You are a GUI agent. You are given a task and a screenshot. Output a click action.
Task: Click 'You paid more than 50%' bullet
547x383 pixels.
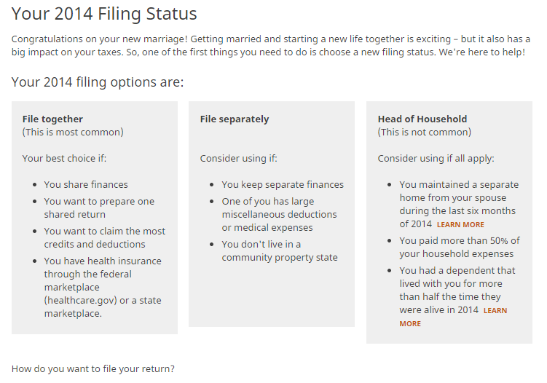[460, 247]
